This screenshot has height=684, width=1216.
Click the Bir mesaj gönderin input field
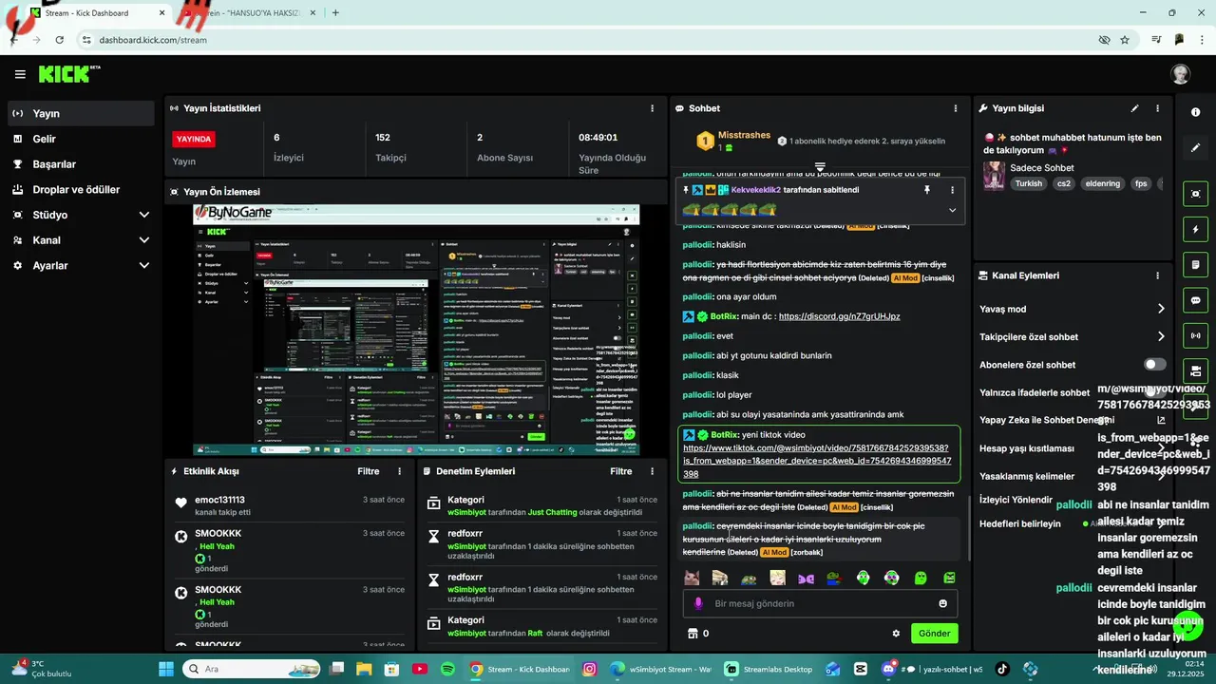tap(820, 603)
